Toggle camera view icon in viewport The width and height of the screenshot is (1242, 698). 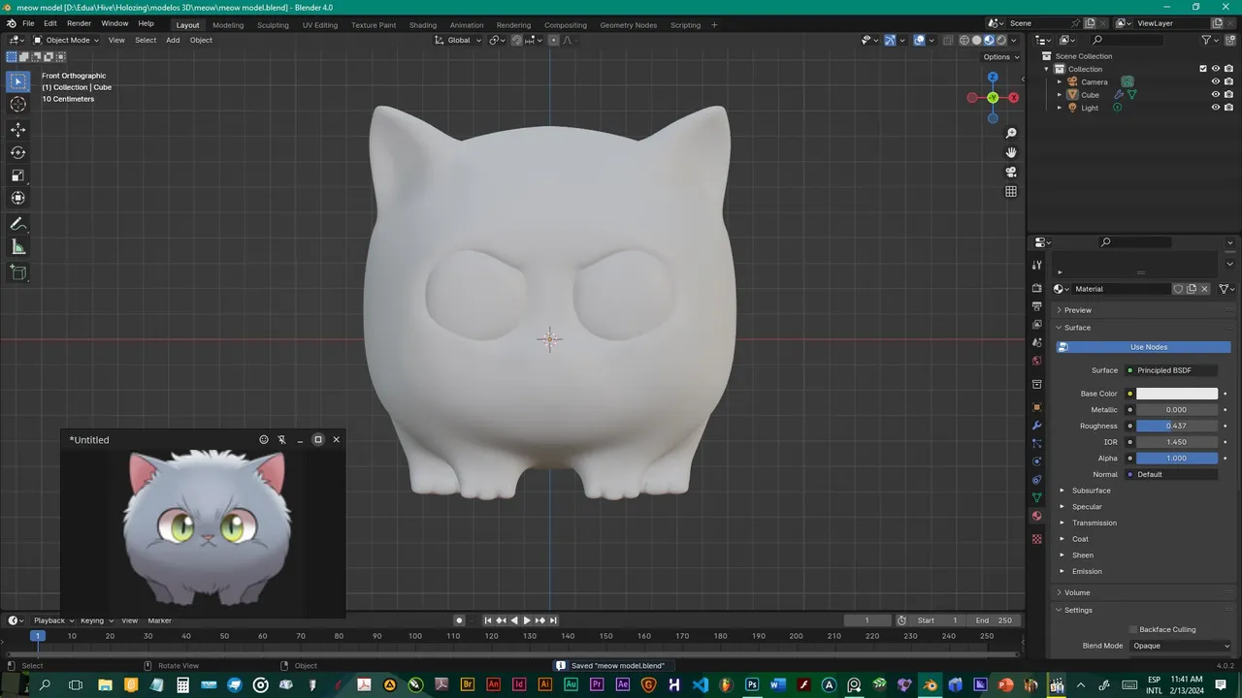[1011, 172]
